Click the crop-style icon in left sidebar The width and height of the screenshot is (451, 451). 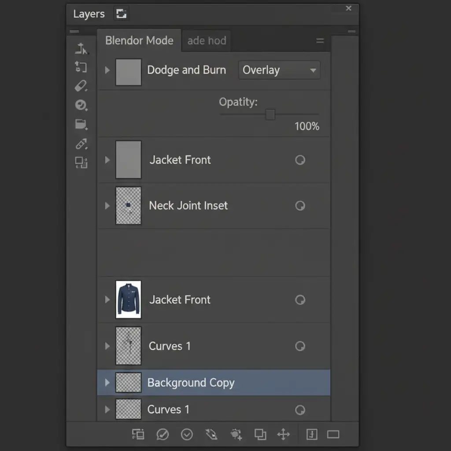click(x=81, y=67)
